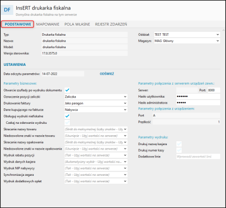The width and height of the screenshot is (226, 208).
Task: Expand Niedozwolone znaki w nazwie opakowania dropdown
Action: coord(96,149)
